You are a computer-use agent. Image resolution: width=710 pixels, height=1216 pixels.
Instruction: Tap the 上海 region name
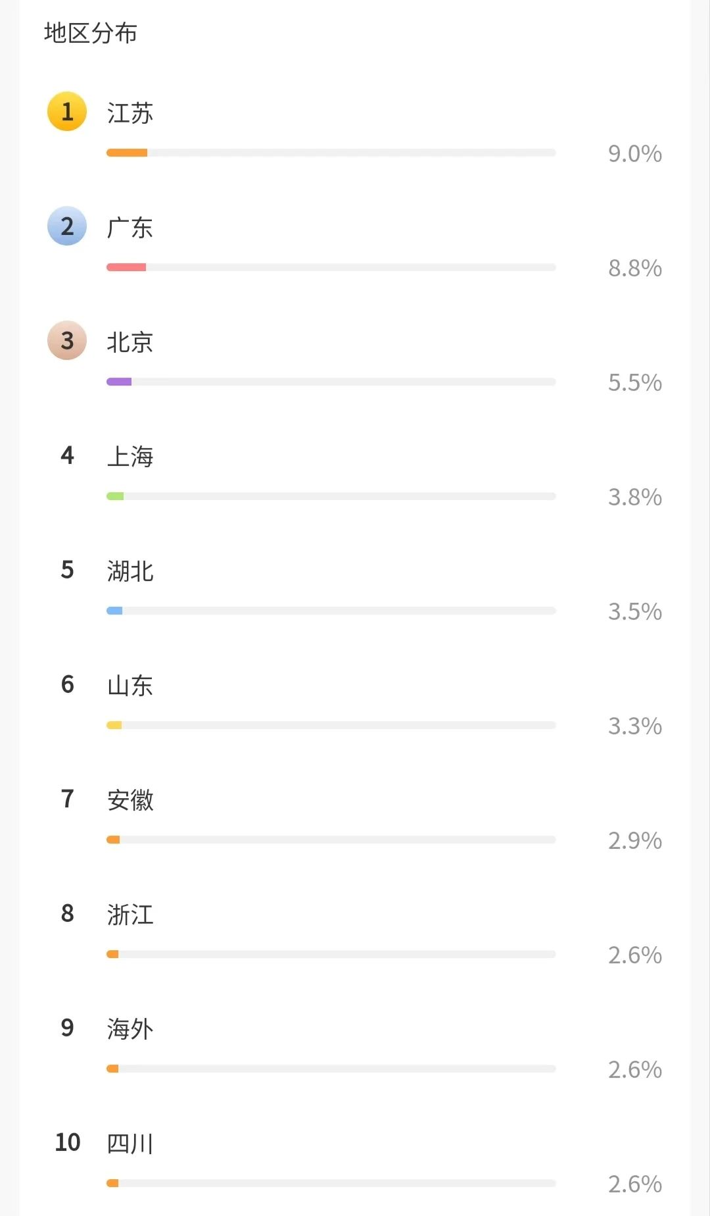click(130, 457)
